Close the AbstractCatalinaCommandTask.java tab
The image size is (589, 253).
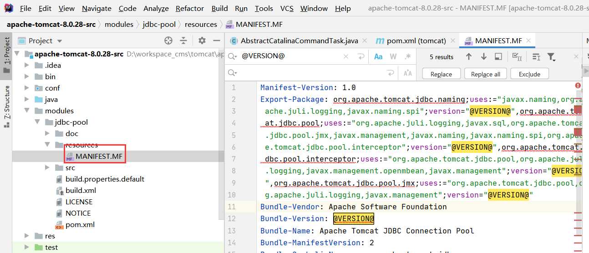point(365,41)
